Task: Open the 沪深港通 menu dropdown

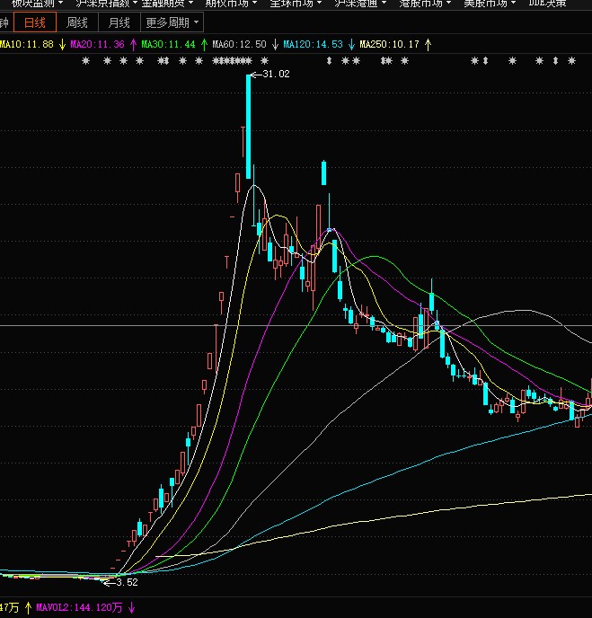Action: 360,4
